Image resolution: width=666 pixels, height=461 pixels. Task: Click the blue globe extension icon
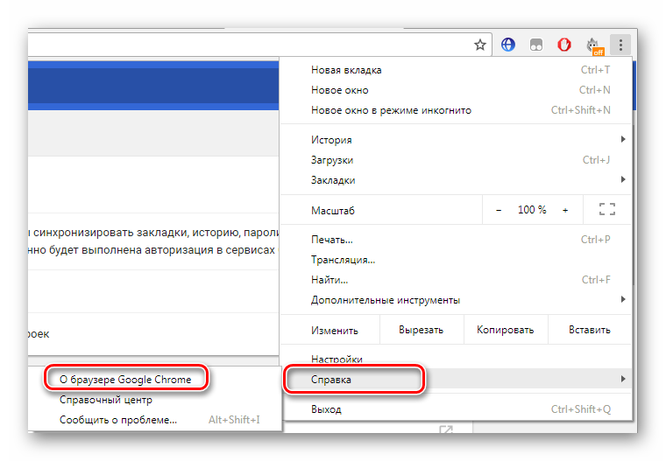tap(508, 45)
